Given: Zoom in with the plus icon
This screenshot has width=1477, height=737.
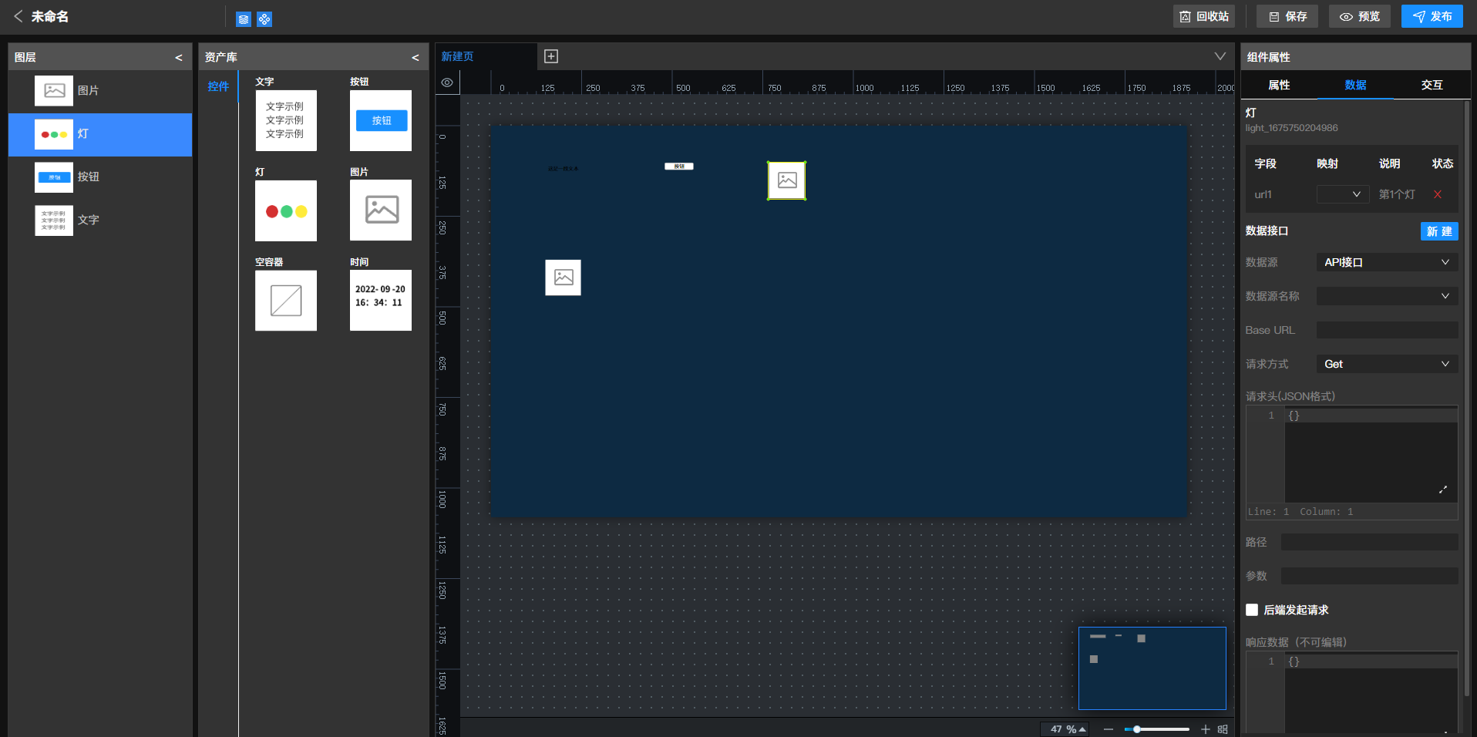Looking at the screenshot, I should pyautogui.click(x=1206, y=729).
